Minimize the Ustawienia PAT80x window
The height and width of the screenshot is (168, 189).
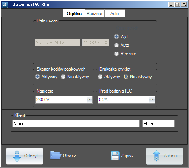tap(171, 5)
